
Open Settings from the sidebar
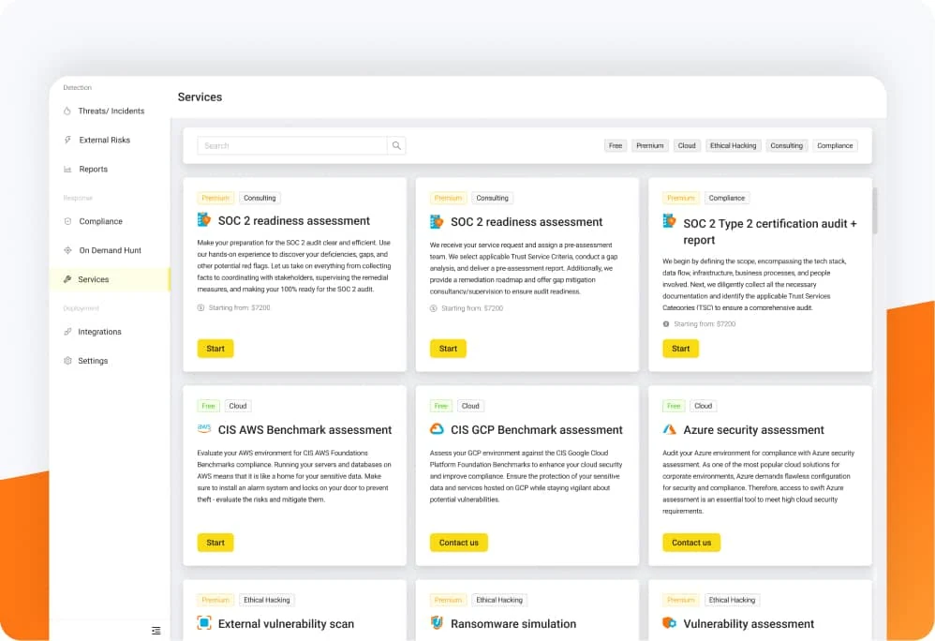[x=111, y=361]
